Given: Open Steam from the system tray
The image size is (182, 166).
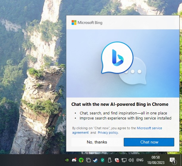Looking at the screenshot, I should pyautogui.click(x=95, y=160).
